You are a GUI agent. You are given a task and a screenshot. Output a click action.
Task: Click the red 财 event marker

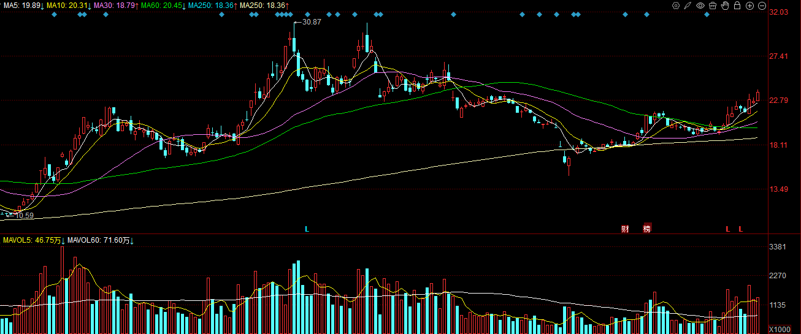coord(625,229)
